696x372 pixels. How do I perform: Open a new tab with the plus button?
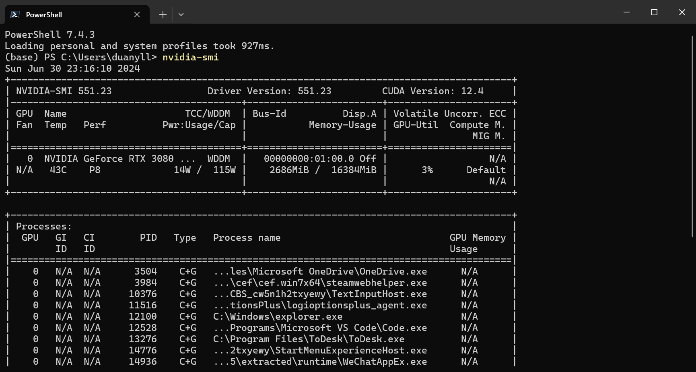click(163, 14)
